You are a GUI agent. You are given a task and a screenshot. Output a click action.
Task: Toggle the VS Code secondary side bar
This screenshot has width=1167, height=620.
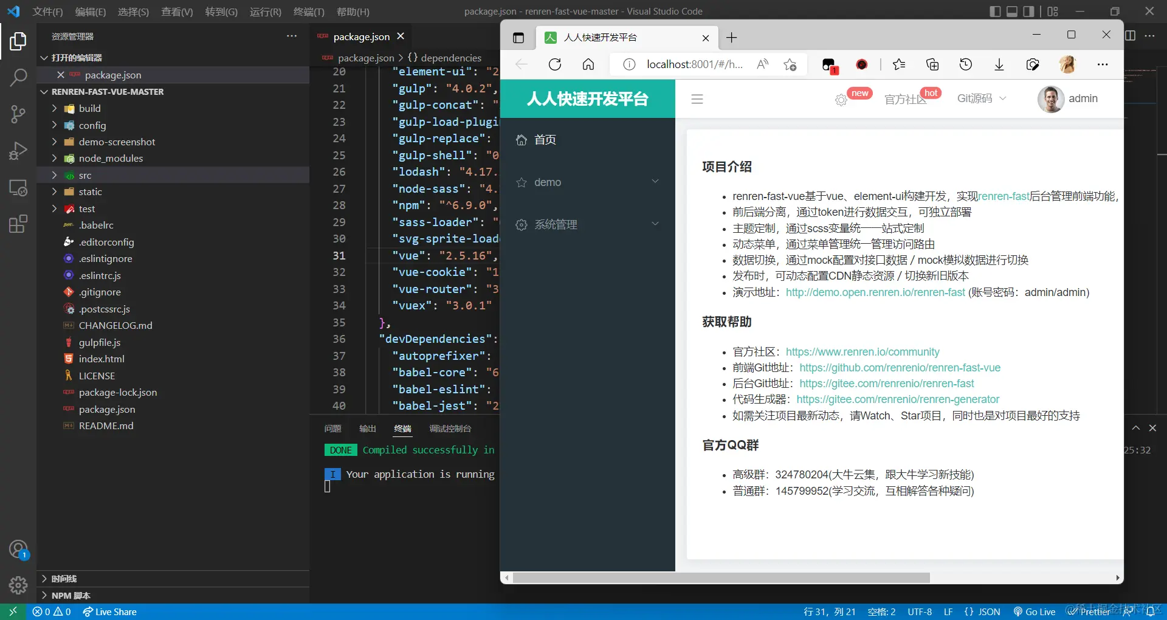(1029, 12)
